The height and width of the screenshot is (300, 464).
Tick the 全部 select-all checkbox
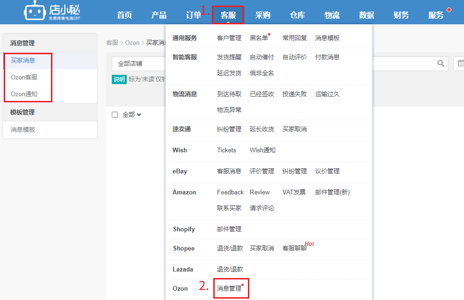point(115,114)
